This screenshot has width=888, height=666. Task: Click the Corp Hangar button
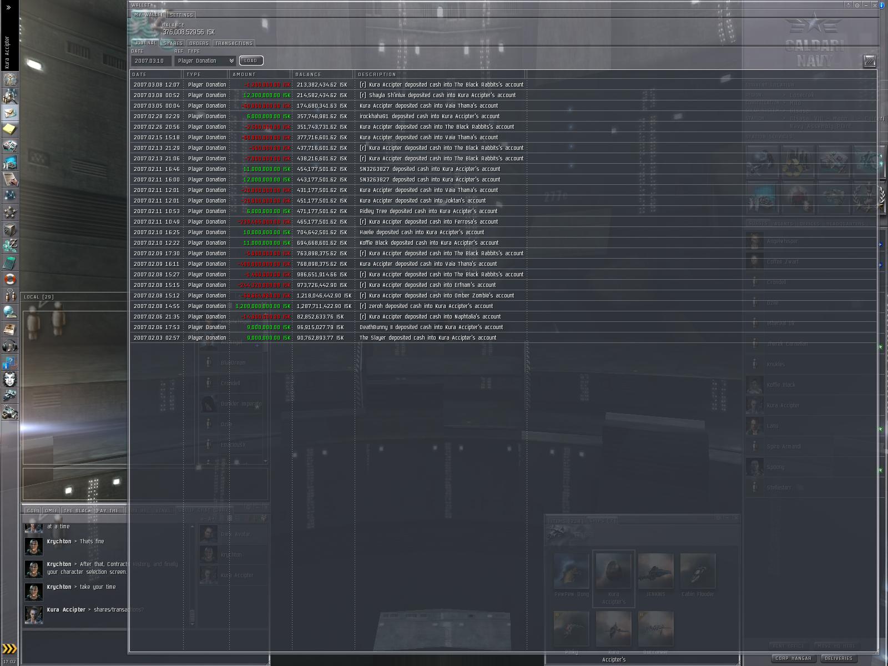point(794,658)
